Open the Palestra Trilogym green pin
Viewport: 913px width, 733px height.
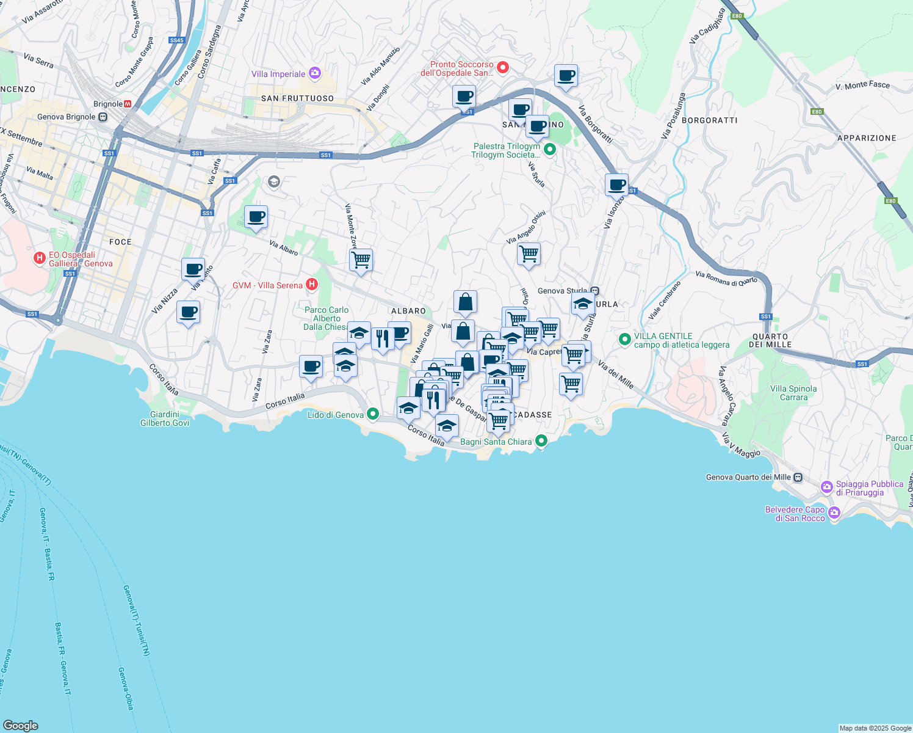point(550,149)
